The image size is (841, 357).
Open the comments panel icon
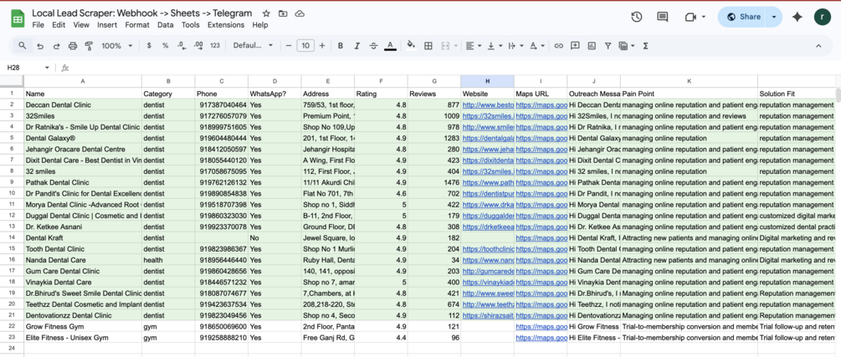pyautogui.click(x=663, y=18)
